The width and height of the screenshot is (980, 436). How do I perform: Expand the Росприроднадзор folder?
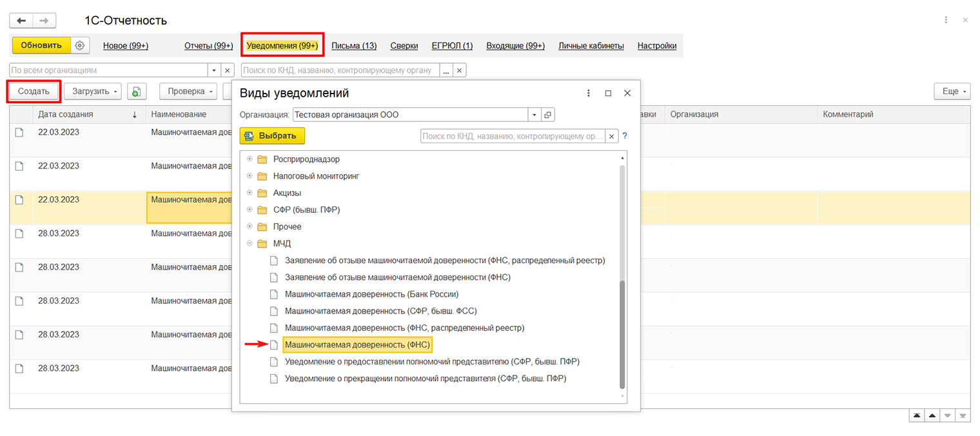click(x=250, y=159)
